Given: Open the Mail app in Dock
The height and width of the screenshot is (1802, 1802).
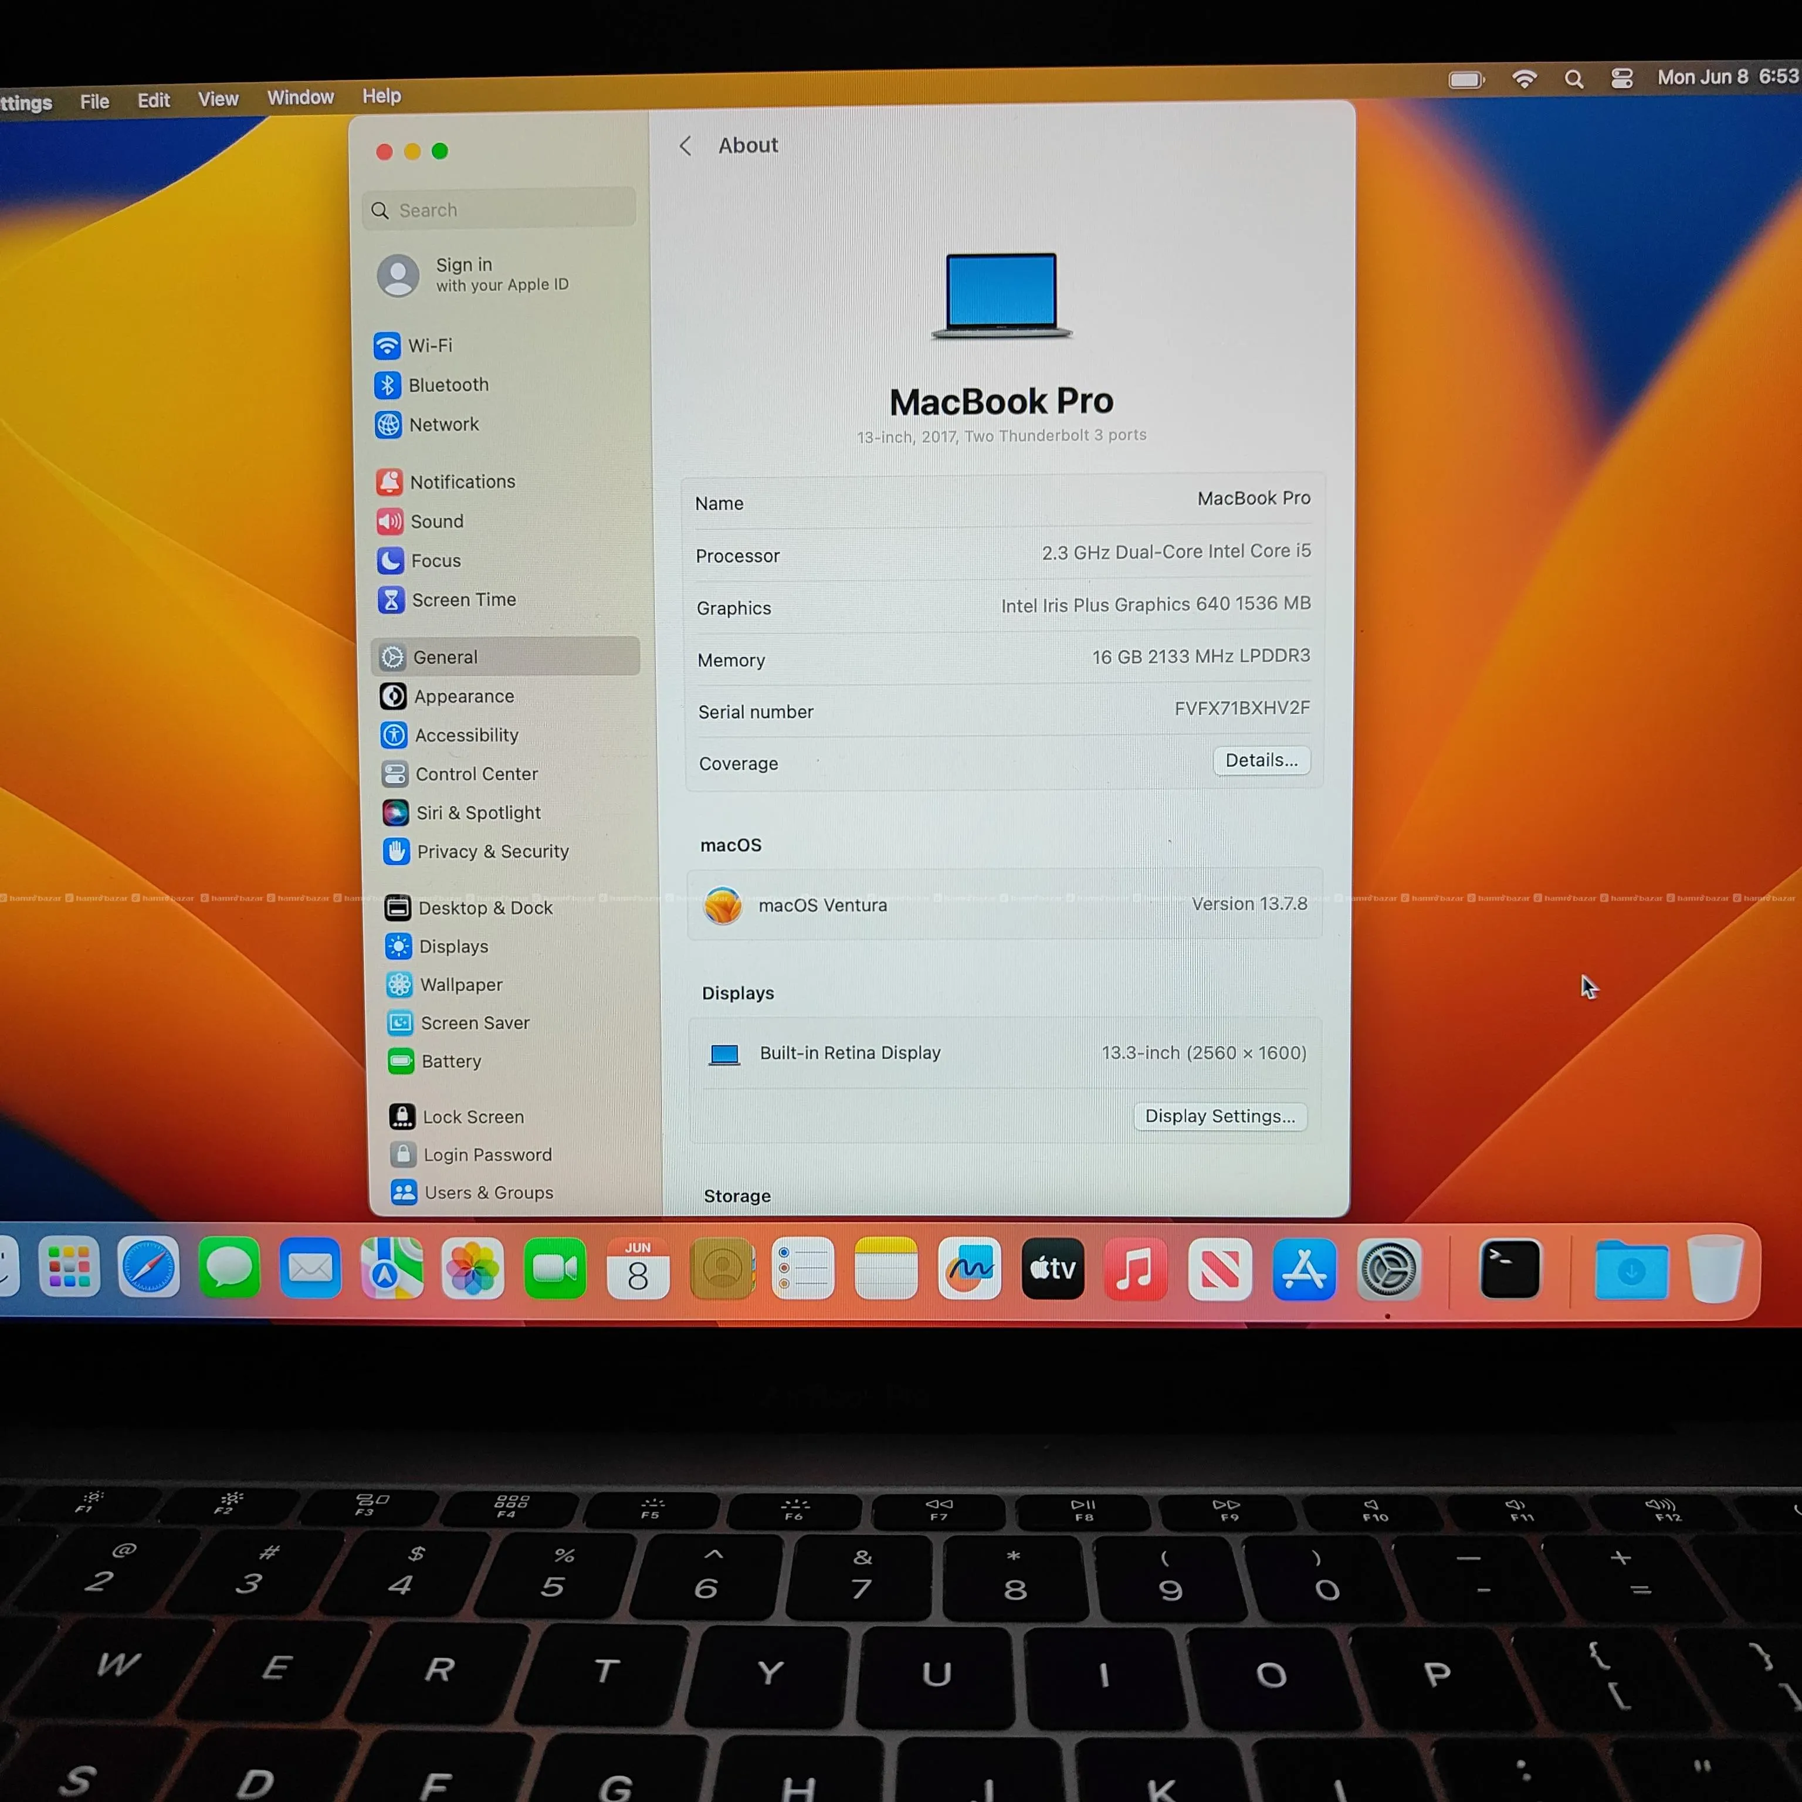Looking at the screenshot, I should 310,1268.
